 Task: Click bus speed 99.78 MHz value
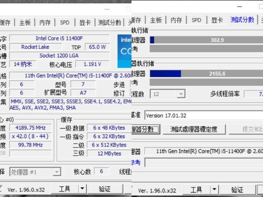tap(30, 145)
